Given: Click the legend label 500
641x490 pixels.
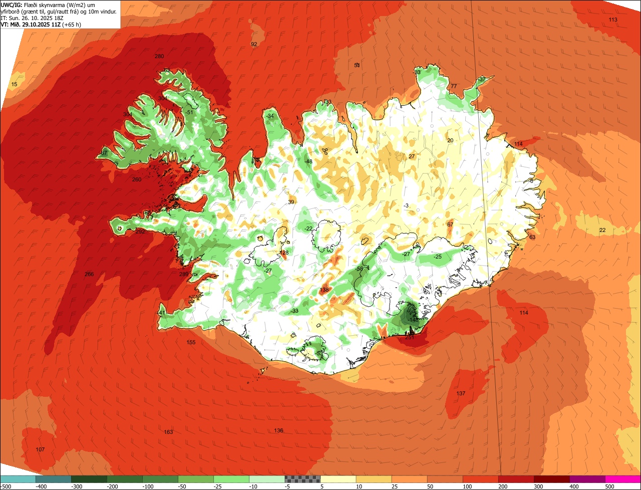Looking at the screenshot, I should tap(610, 486).
